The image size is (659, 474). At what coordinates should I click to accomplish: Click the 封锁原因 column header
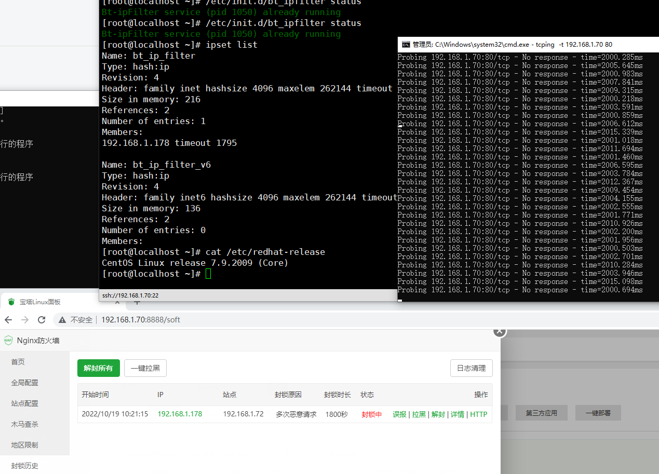[x=288, y=395]
